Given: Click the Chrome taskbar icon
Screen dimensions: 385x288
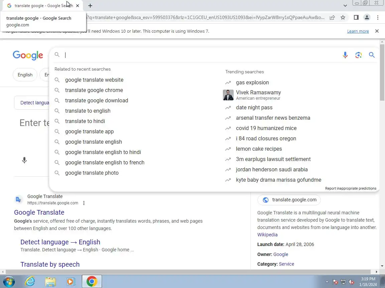Looking at the screenshot, I should (92, 281).
